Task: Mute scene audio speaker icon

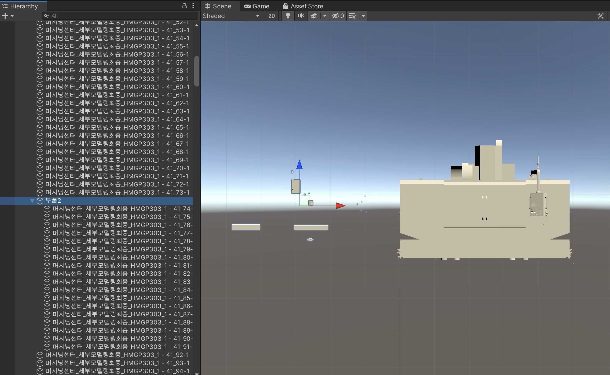Action: click(301, 16)
